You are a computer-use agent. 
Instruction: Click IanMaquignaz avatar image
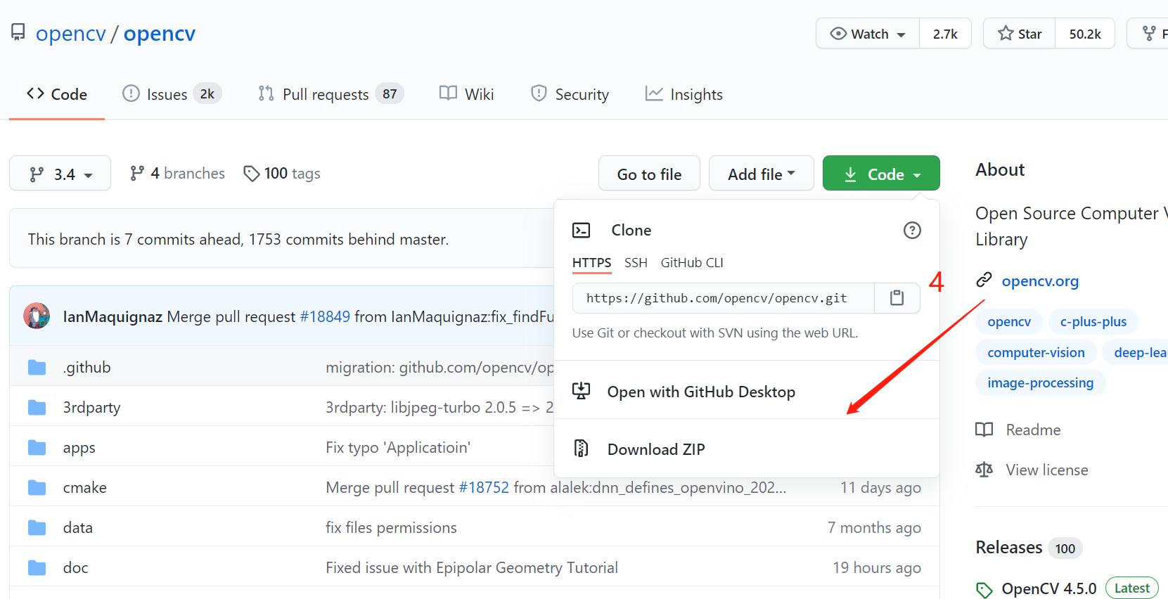pos(37,316)
